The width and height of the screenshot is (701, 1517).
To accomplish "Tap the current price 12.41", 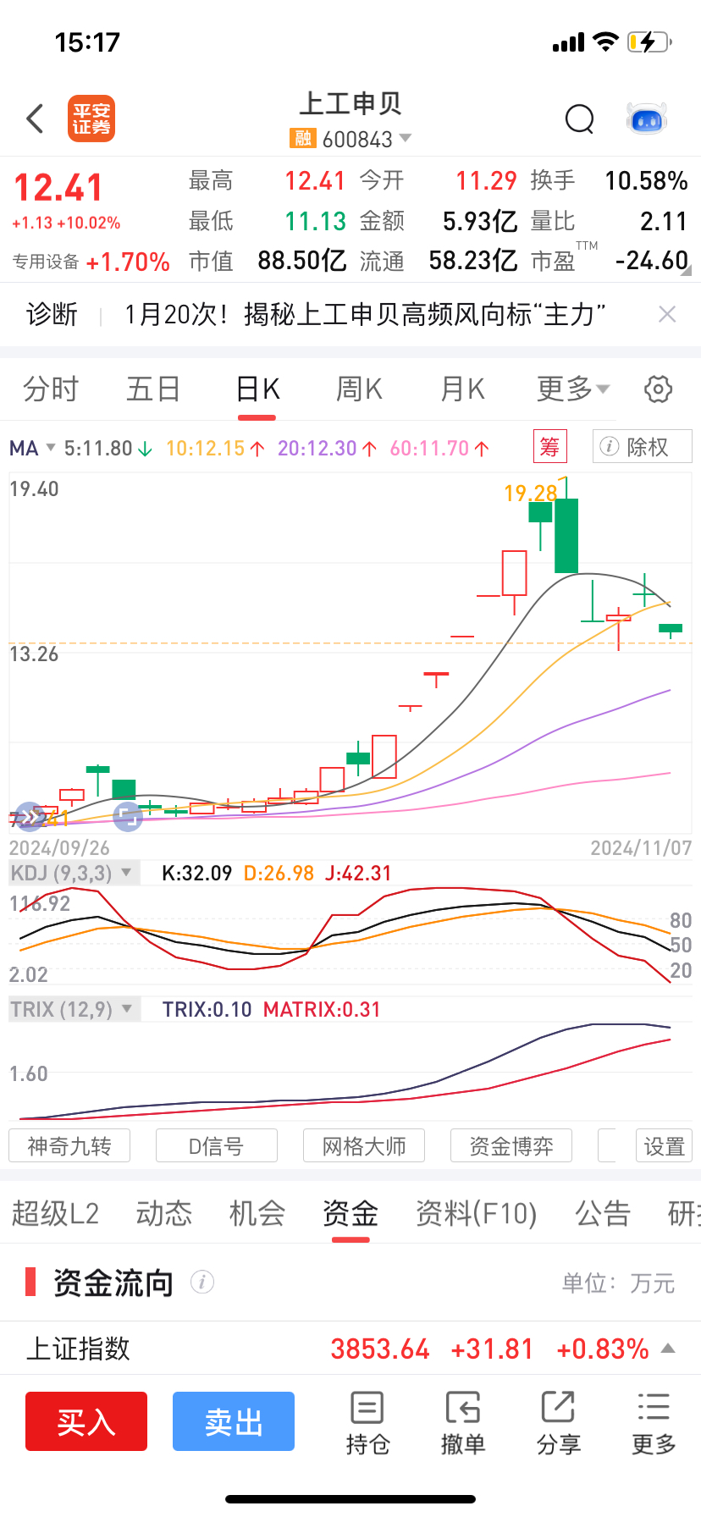I will tap(58, 187).
